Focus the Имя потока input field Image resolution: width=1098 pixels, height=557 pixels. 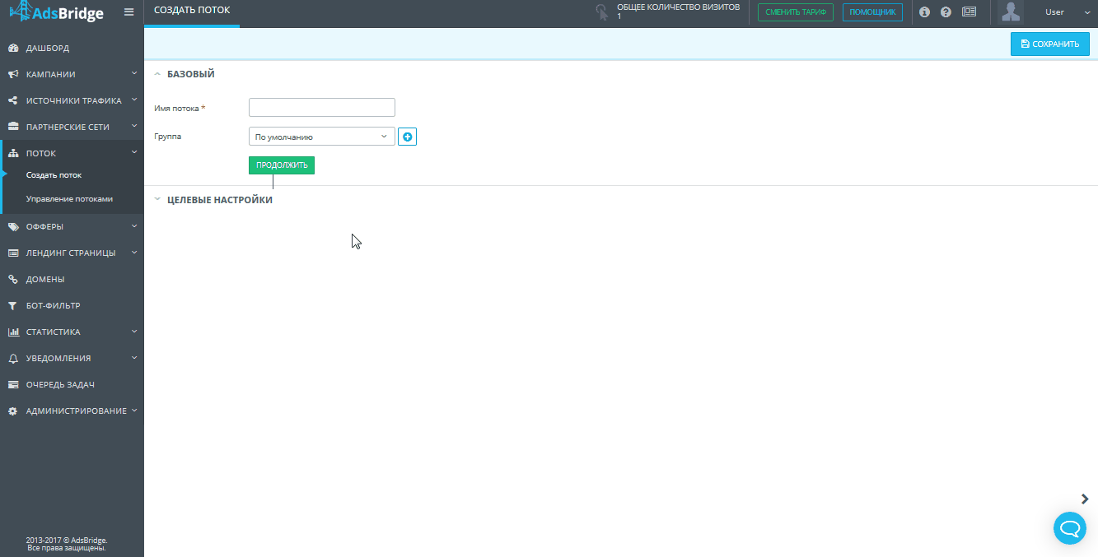322,107
